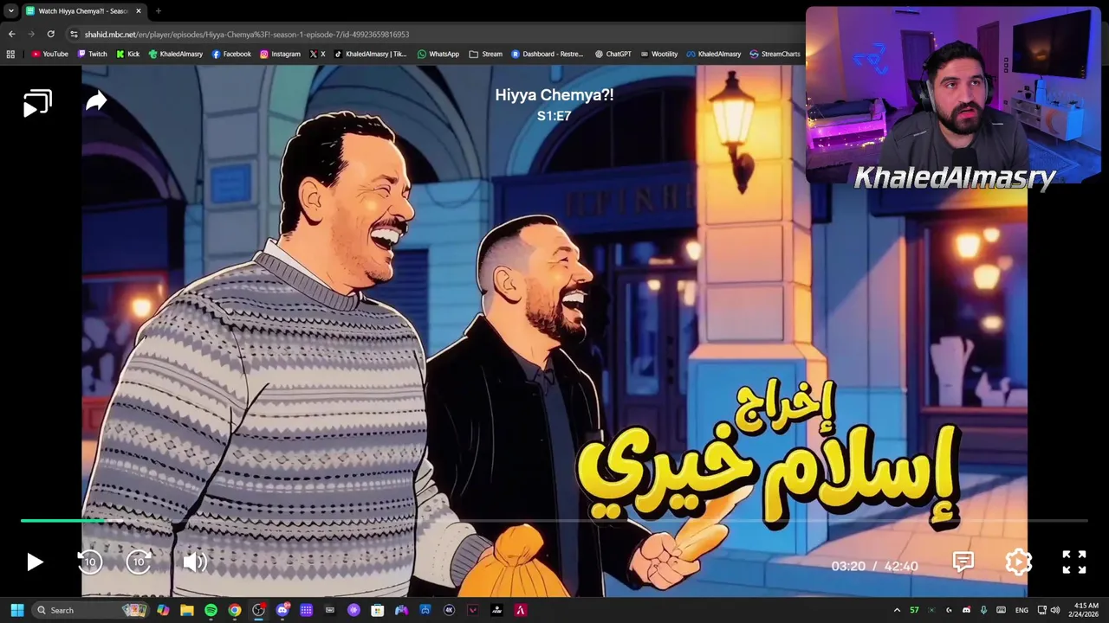Focus the shahid.mbc.net address bar
The height and width of the screenshot is (623, 1109).
(x=433, y=34)
